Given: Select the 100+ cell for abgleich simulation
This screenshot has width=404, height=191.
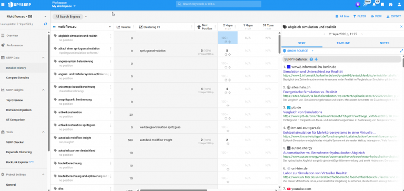Looking at the screenshot, I should tap(227, 38).
